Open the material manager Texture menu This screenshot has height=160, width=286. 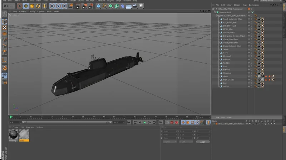[x=40, y=127]
